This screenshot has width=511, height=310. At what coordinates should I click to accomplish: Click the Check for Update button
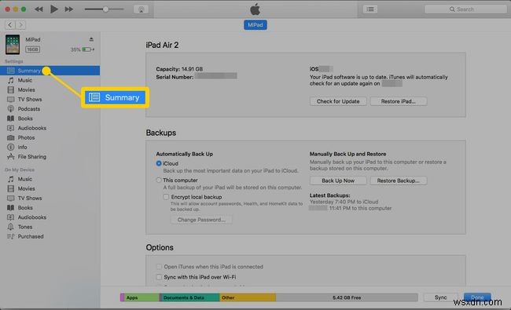click(x=338, y=101)
